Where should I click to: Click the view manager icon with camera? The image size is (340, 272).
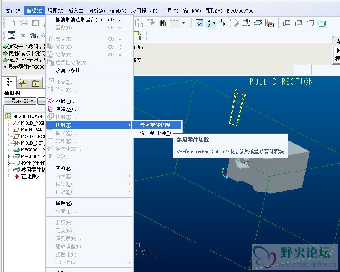(x=270, y=23)
